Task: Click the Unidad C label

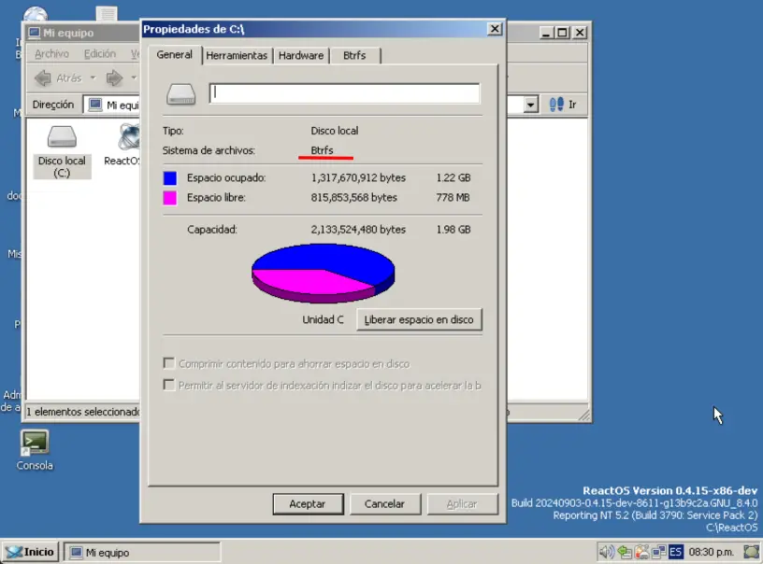Action: pos(323,319)
